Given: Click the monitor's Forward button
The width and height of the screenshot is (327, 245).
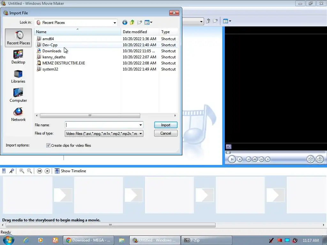Looking at the screenshot, I should [x=268, y=160].
